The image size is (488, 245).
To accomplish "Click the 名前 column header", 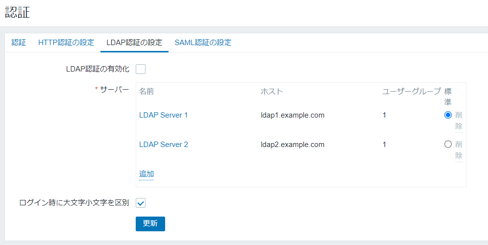I will [146, 92].
